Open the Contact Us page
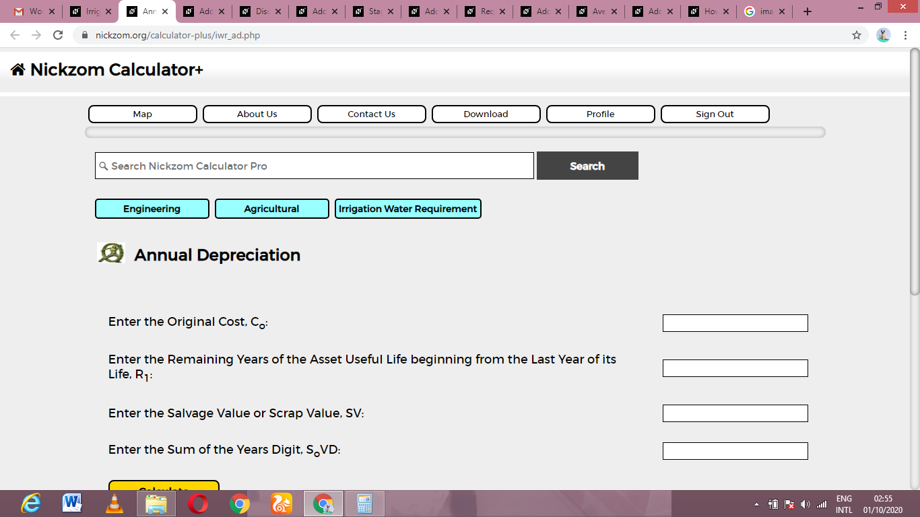This screenshot has width=920, height=517. pyautogui.click(x=372, y=114)
